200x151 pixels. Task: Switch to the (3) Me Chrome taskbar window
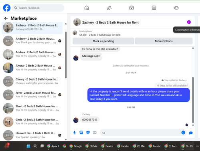click(91, 146)
